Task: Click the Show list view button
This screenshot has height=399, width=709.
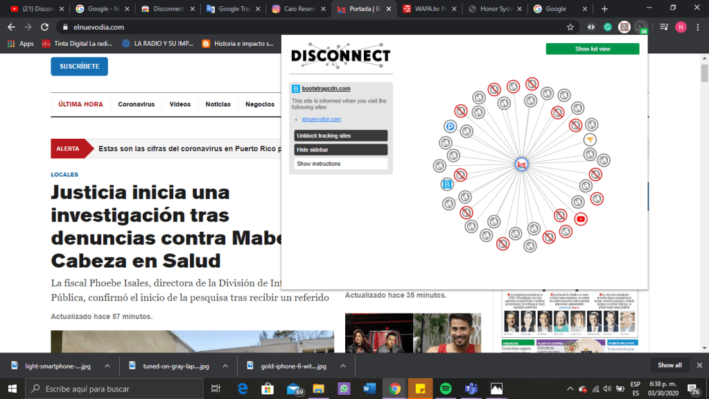Action: [593, 49]
